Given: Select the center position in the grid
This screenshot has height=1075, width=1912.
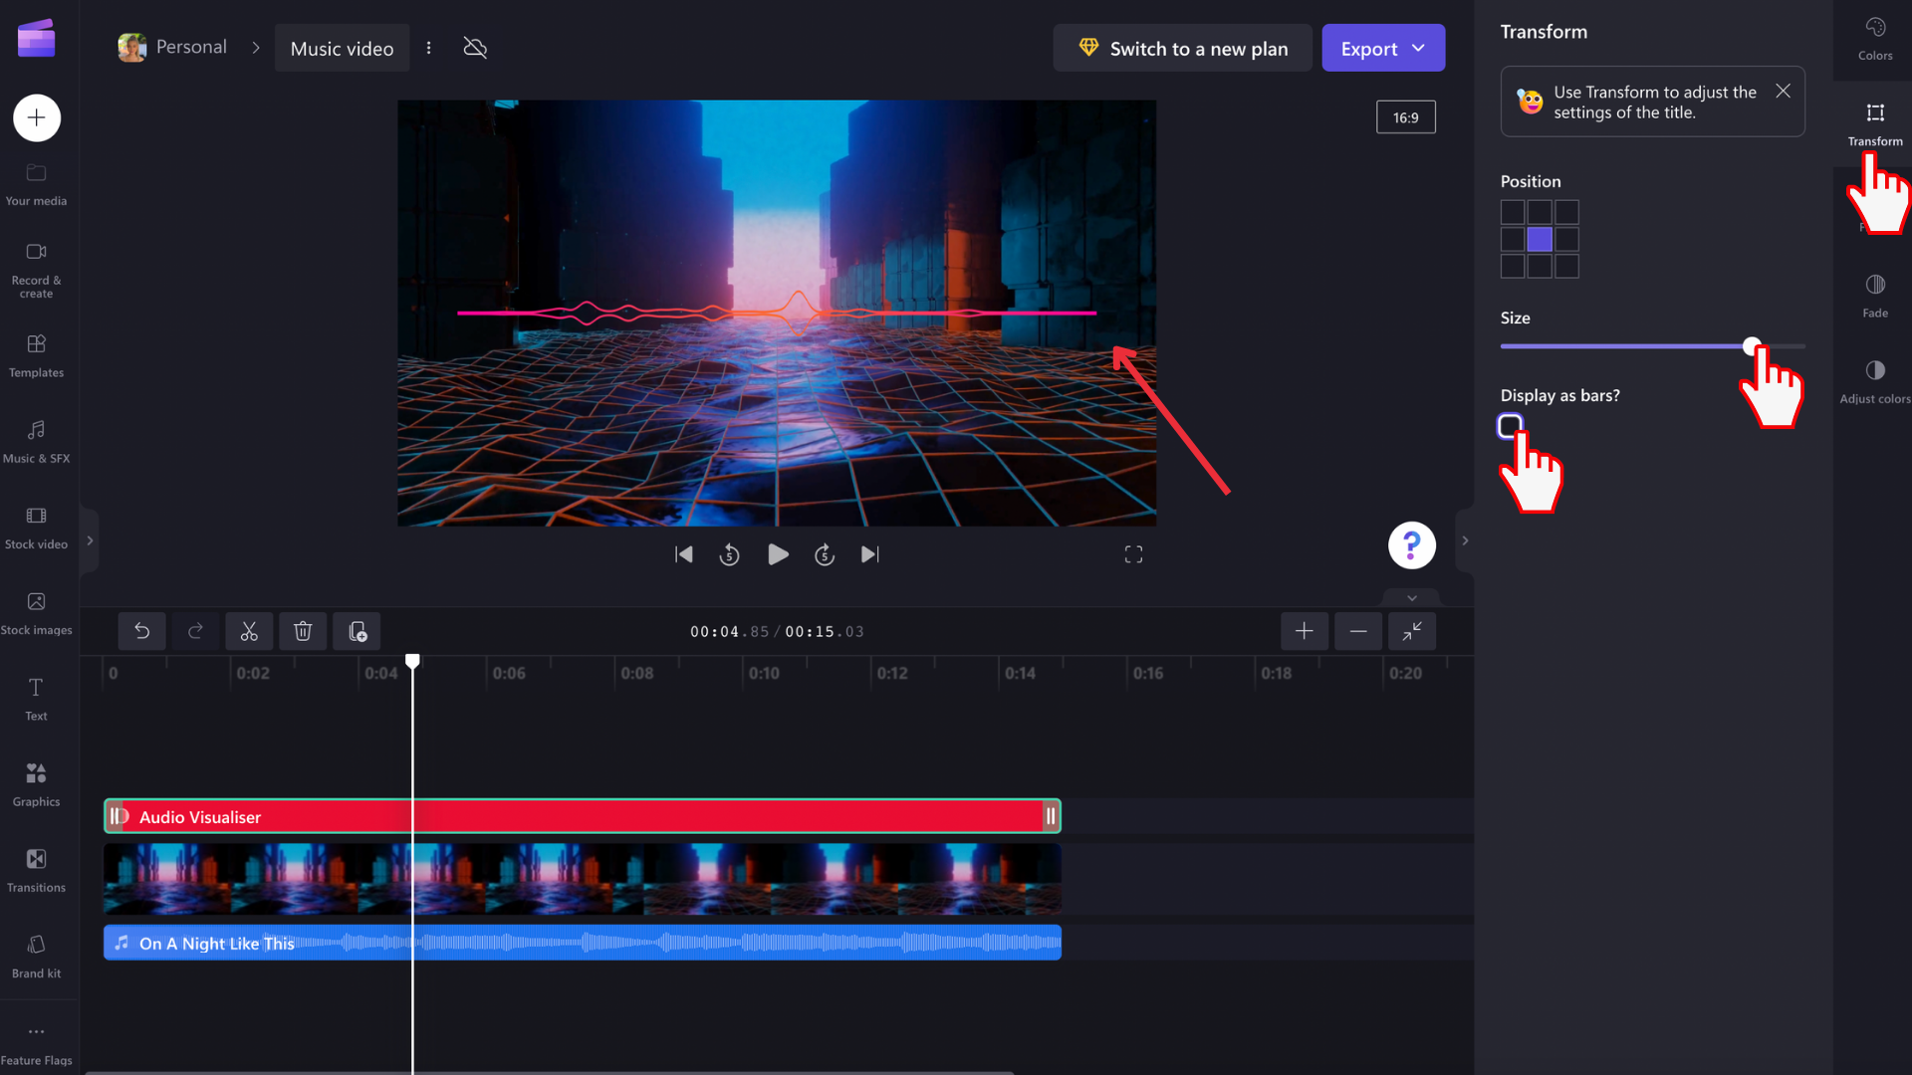Looking at the screenshot, I should click(x=1540, y=239).
